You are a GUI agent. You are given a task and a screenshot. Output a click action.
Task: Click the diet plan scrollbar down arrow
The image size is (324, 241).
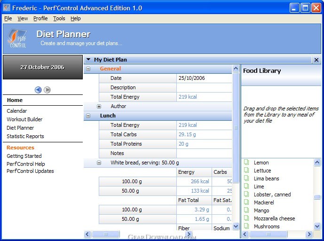(x=236, y=226)
